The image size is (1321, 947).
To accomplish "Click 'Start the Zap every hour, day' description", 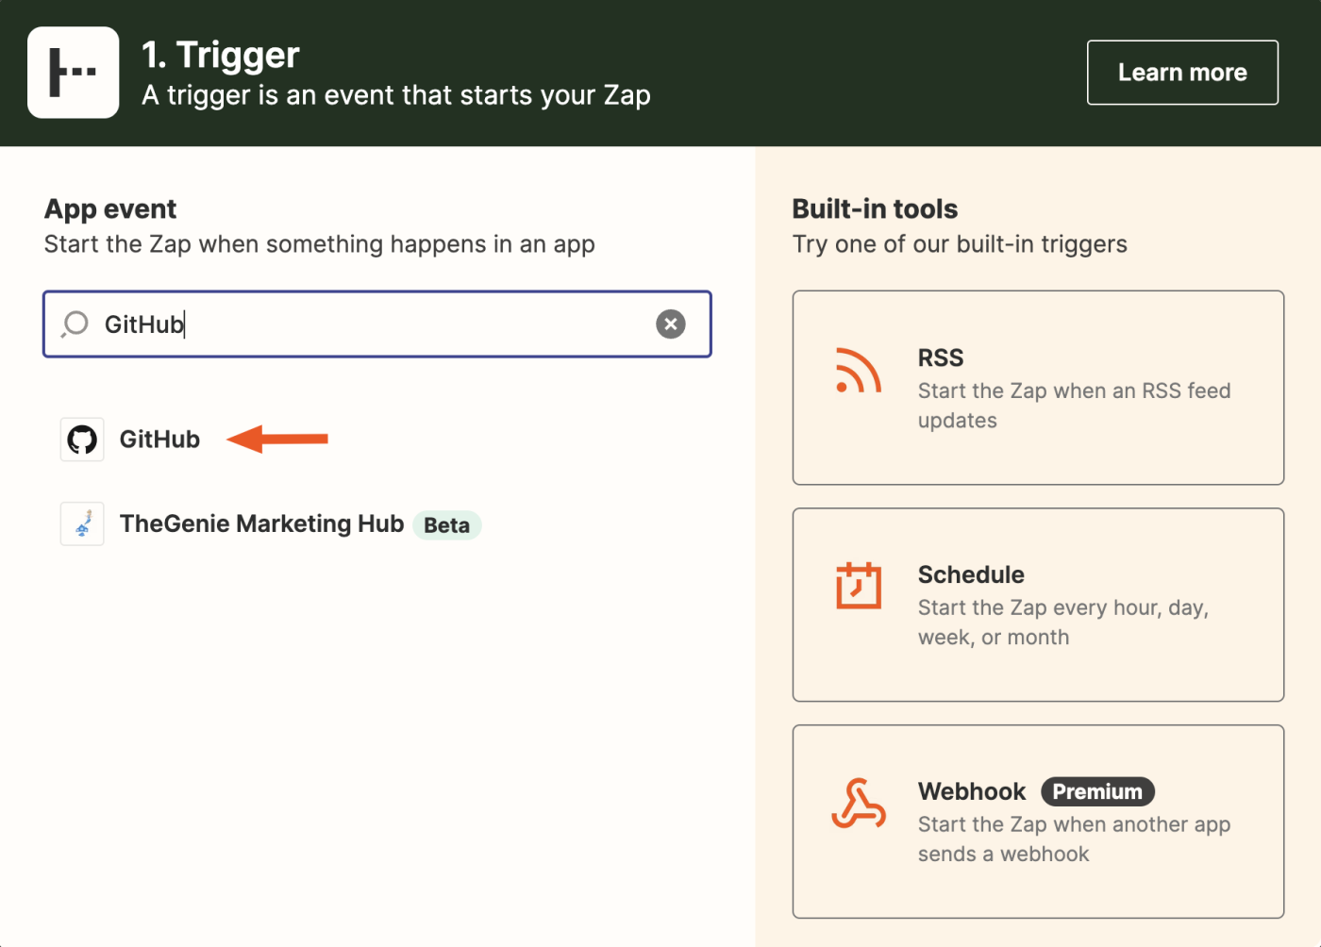I will pyautogui.click(x=1063, y=623).
